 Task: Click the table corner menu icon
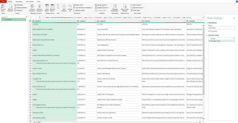30,21
